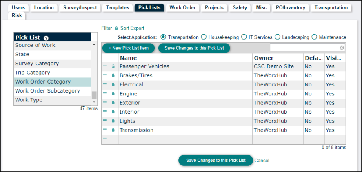Click the Cancel link at bottom
Screen dimensions: 362x172
pyautogui.click(x=262, y=161)
